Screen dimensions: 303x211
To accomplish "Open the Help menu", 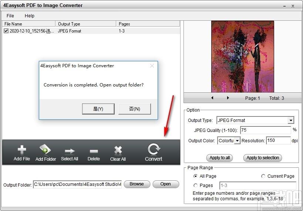I will (x=30, y=16).
